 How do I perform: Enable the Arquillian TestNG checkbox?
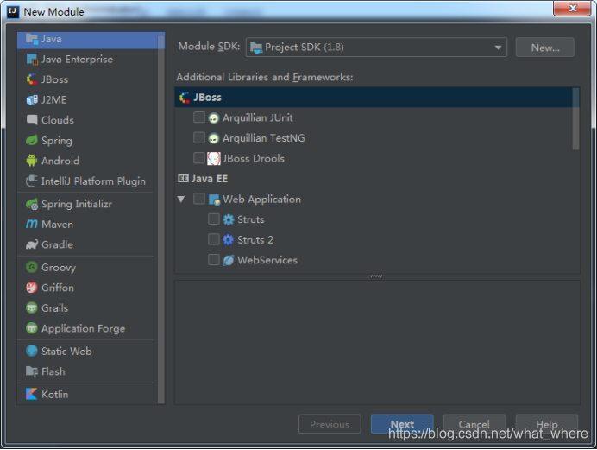pyautogui.click(x=199, y=137)
